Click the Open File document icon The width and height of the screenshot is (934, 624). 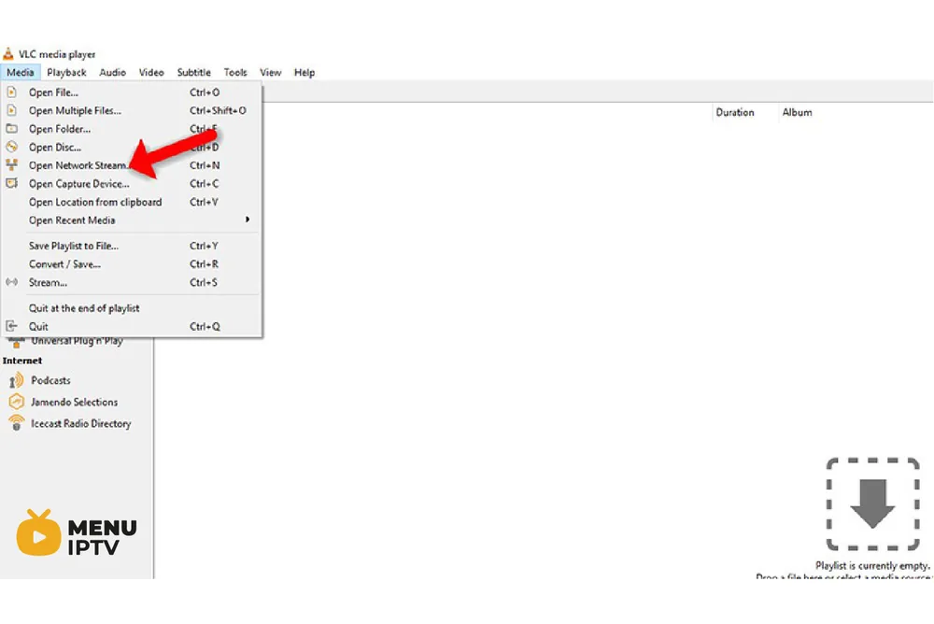pos(11,92)
